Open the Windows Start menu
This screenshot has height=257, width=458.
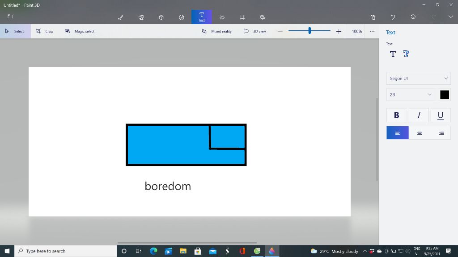coord(7,251)
